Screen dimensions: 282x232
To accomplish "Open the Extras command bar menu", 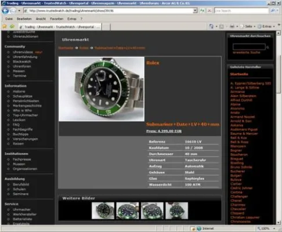I will click(266, 27).
